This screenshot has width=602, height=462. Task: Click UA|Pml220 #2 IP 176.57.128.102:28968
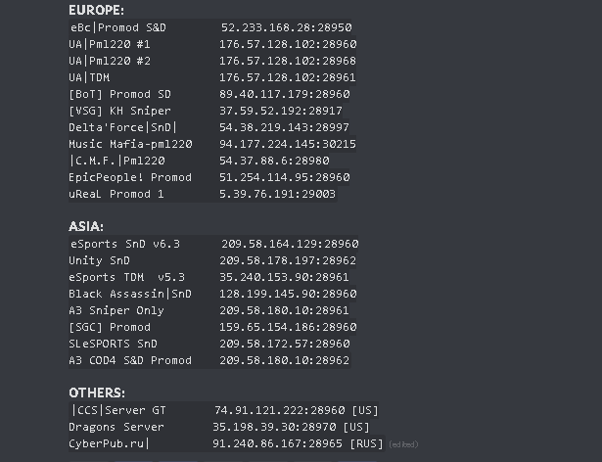click(x=288, y=61)
